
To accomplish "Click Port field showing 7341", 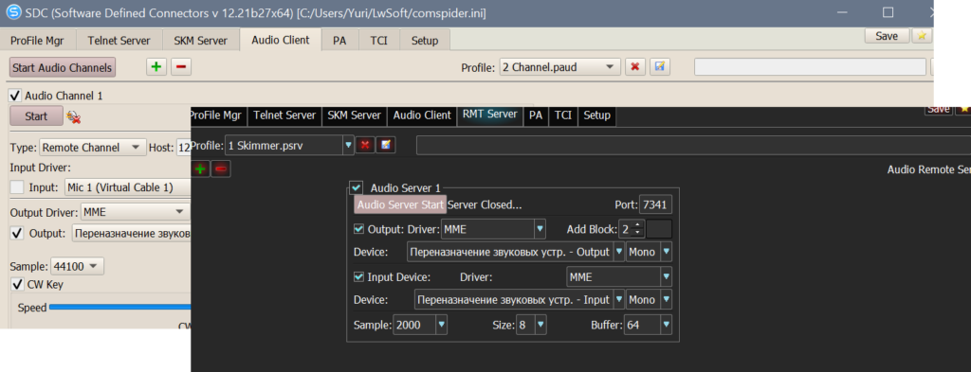I will click(656, 204).
